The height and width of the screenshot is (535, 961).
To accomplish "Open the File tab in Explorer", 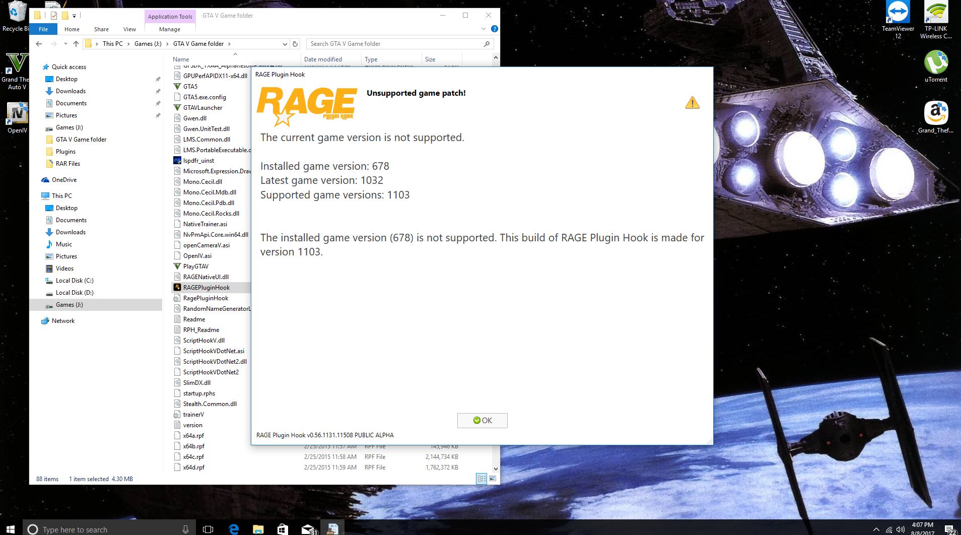I will tap(43, 29).
